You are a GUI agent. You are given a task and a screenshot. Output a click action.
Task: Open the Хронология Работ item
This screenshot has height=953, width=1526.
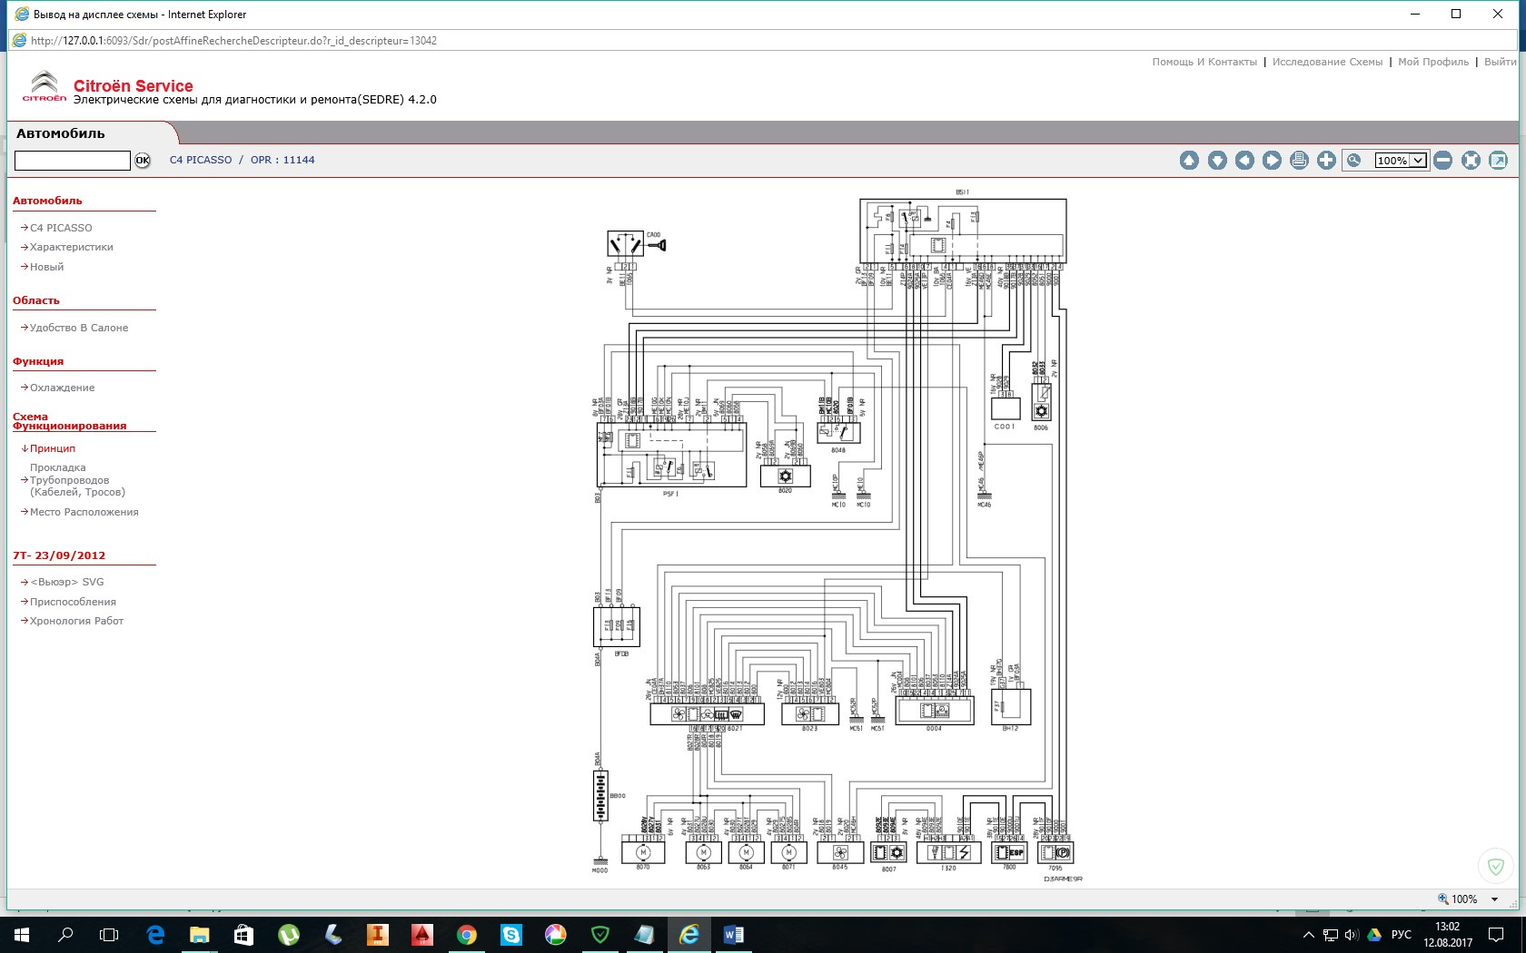[76, 621]
